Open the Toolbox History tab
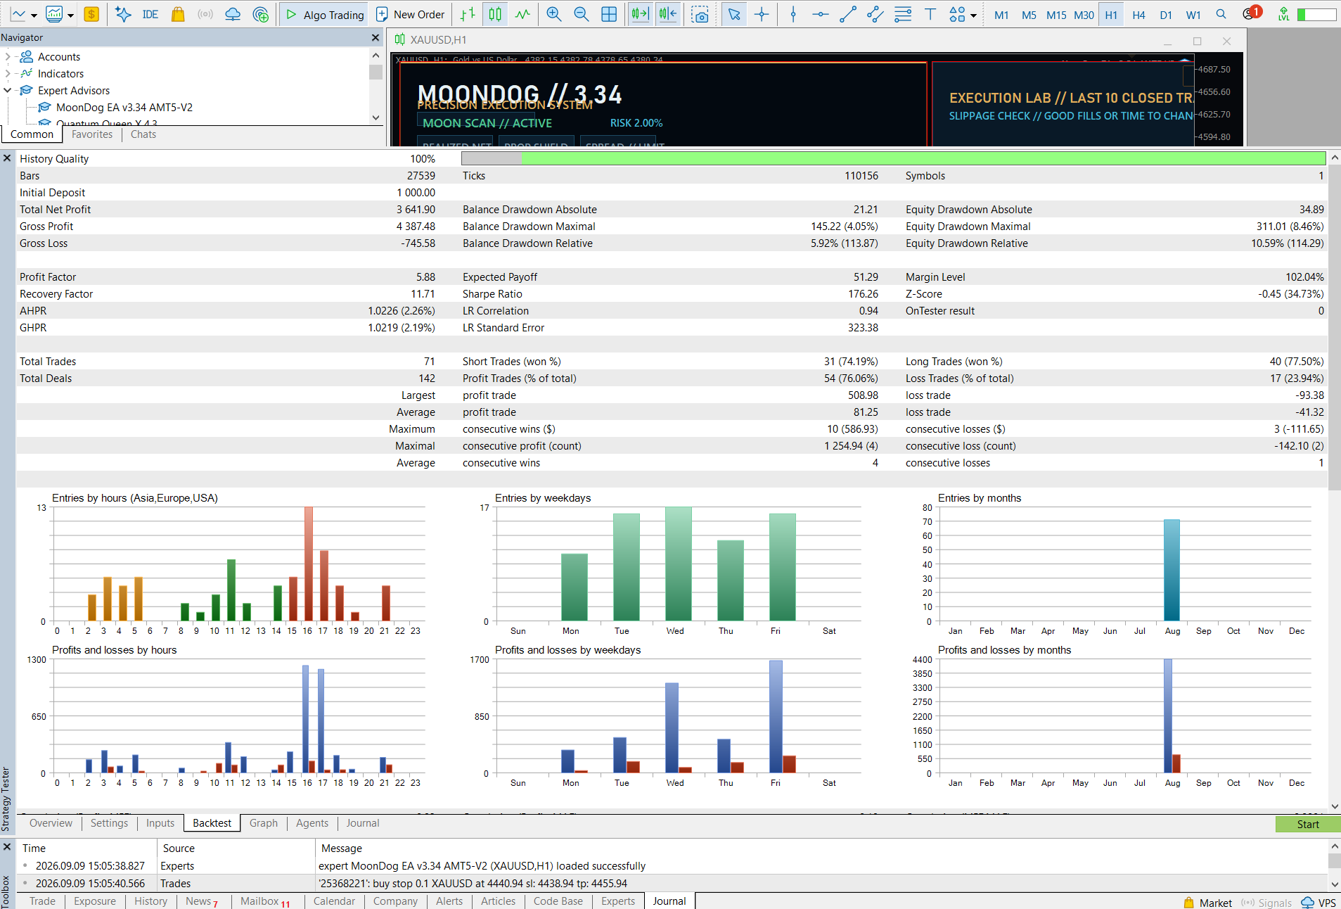This screenshot has height=909, width=1341. [151, 901]
